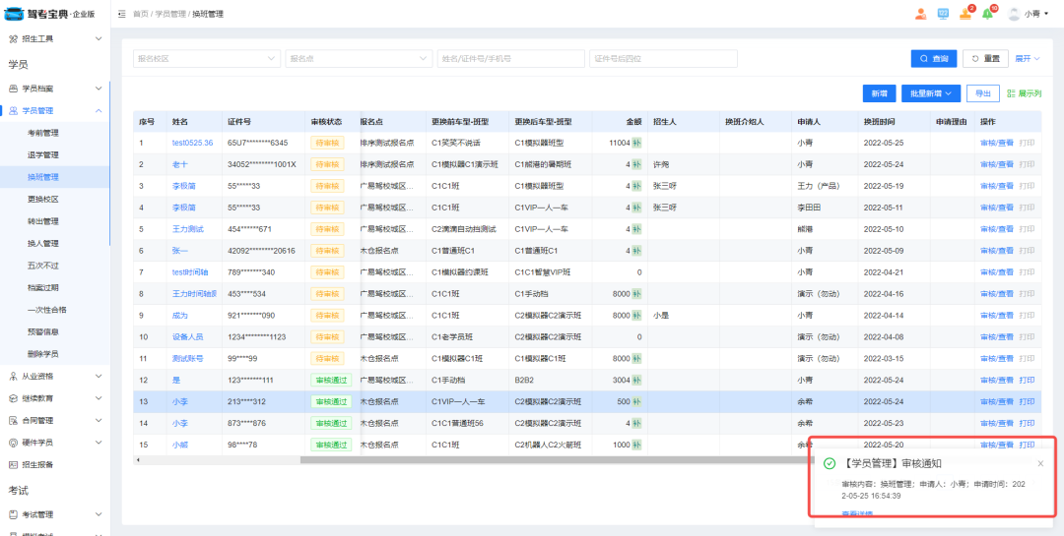The image size is (1064, 536).
Task: Expand the 继续教育 sidebar group
Action: (x=99, y=398)
